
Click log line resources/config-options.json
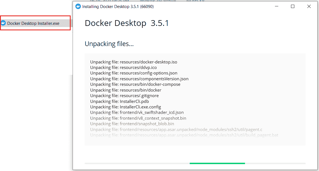coord(134,73)
